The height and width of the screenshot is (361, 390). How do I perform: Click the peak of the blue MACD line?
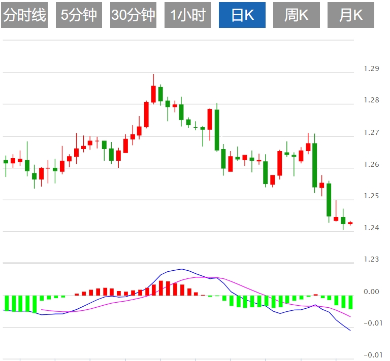(x=181, y=269)
